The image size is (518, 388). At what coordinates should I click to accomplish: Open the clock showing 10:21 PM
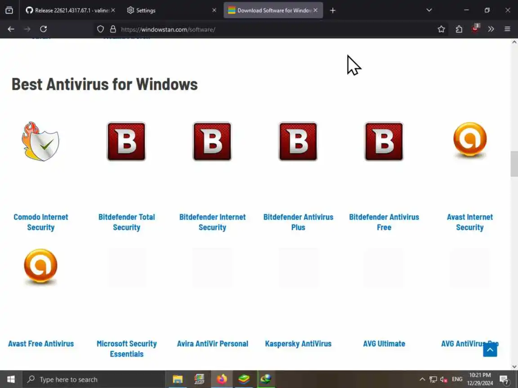(480, 379)
